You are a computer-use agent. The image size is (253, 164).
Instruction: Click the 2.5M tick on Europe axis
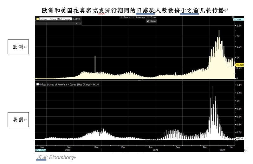point(239,26)
